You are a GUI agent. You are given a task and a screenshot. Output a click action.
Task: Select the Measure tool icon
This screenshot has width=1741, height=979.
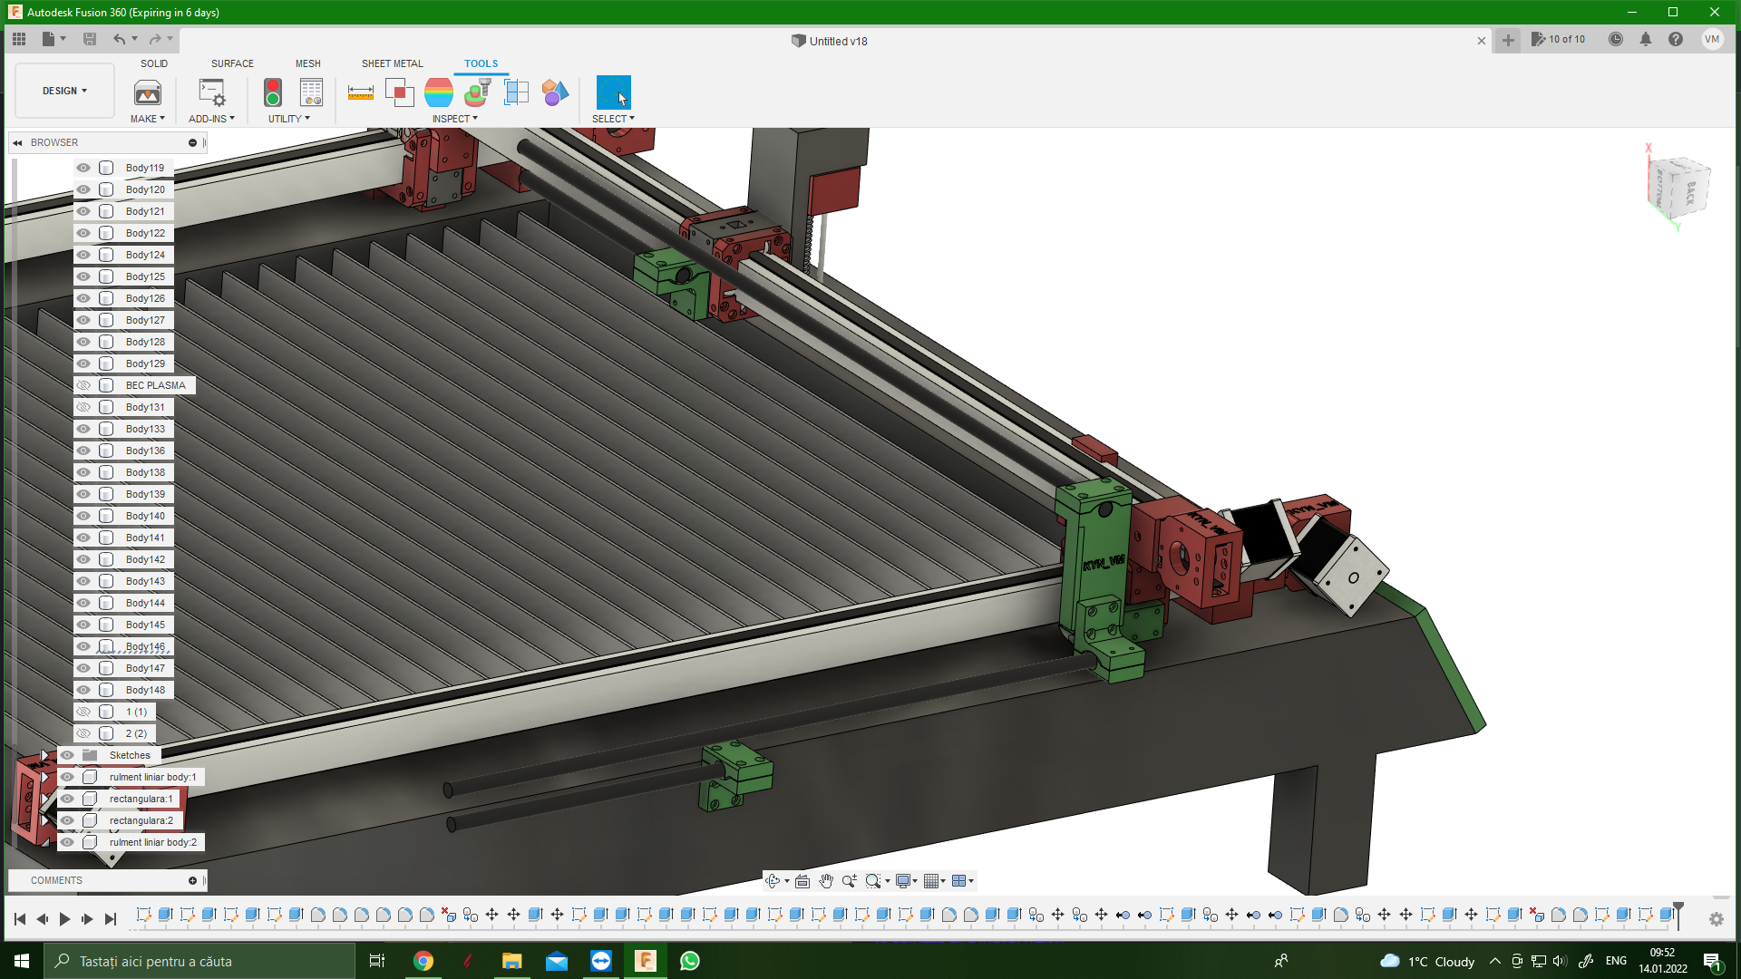(360, 92)
